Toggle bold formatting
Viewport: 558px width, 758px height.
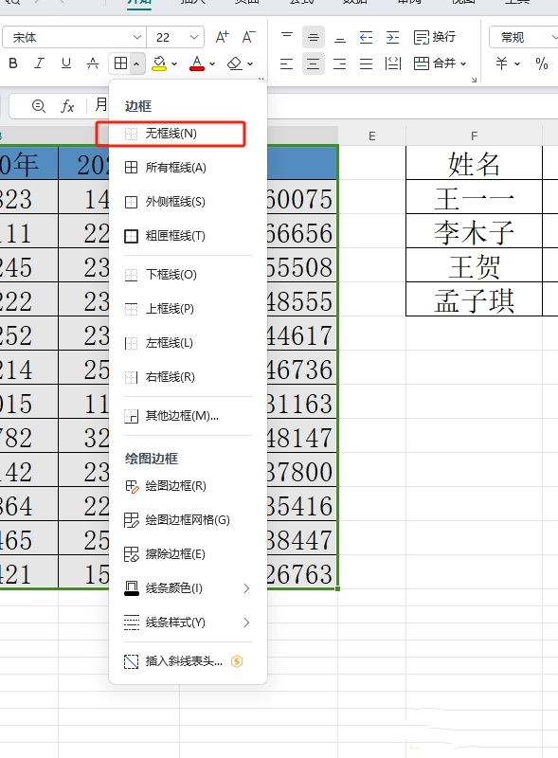[13, 63]
